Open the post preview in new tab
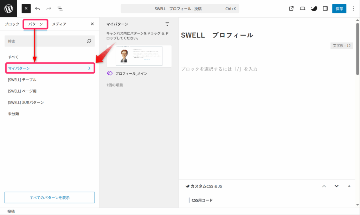 [291, 8]
